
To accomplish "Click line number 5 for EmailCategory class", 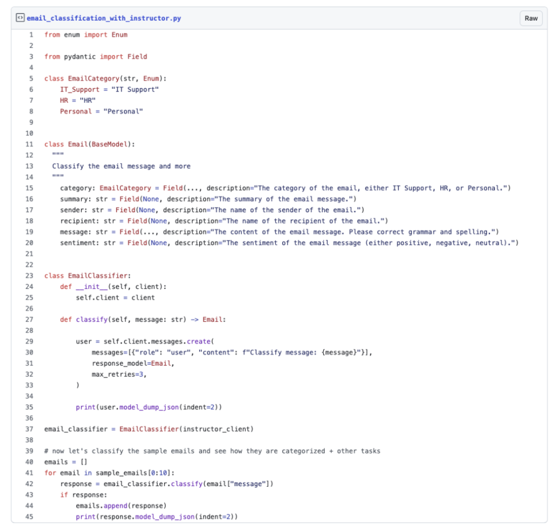I will (31, 78).
